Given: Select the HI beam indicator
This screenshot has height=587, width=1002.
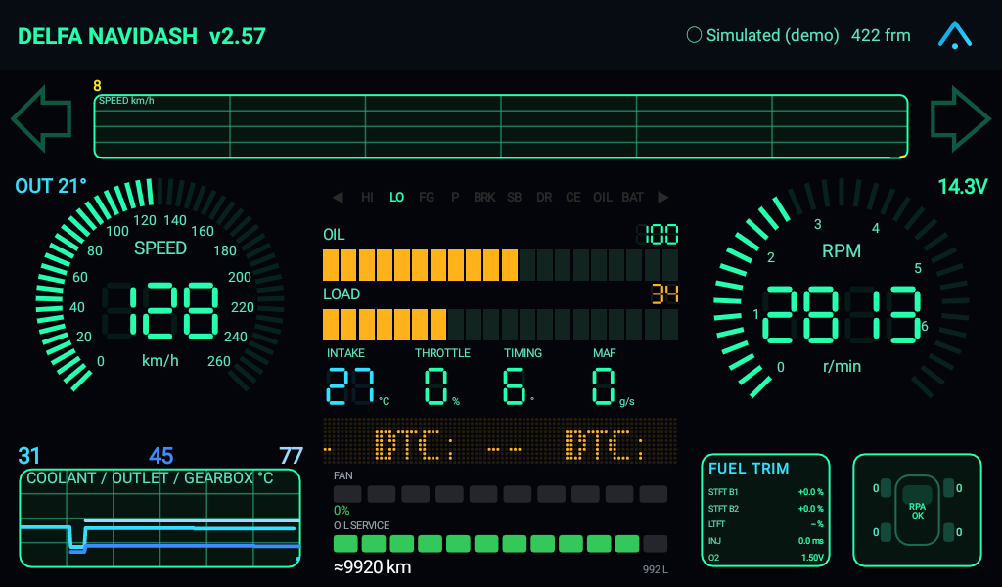Looking at the screenshot, I should [368, 198].
